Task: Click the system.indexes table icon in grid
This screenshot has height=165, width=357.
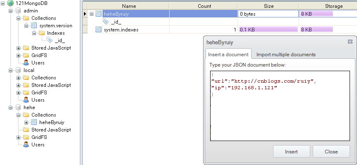Action: tap(98, 29)
